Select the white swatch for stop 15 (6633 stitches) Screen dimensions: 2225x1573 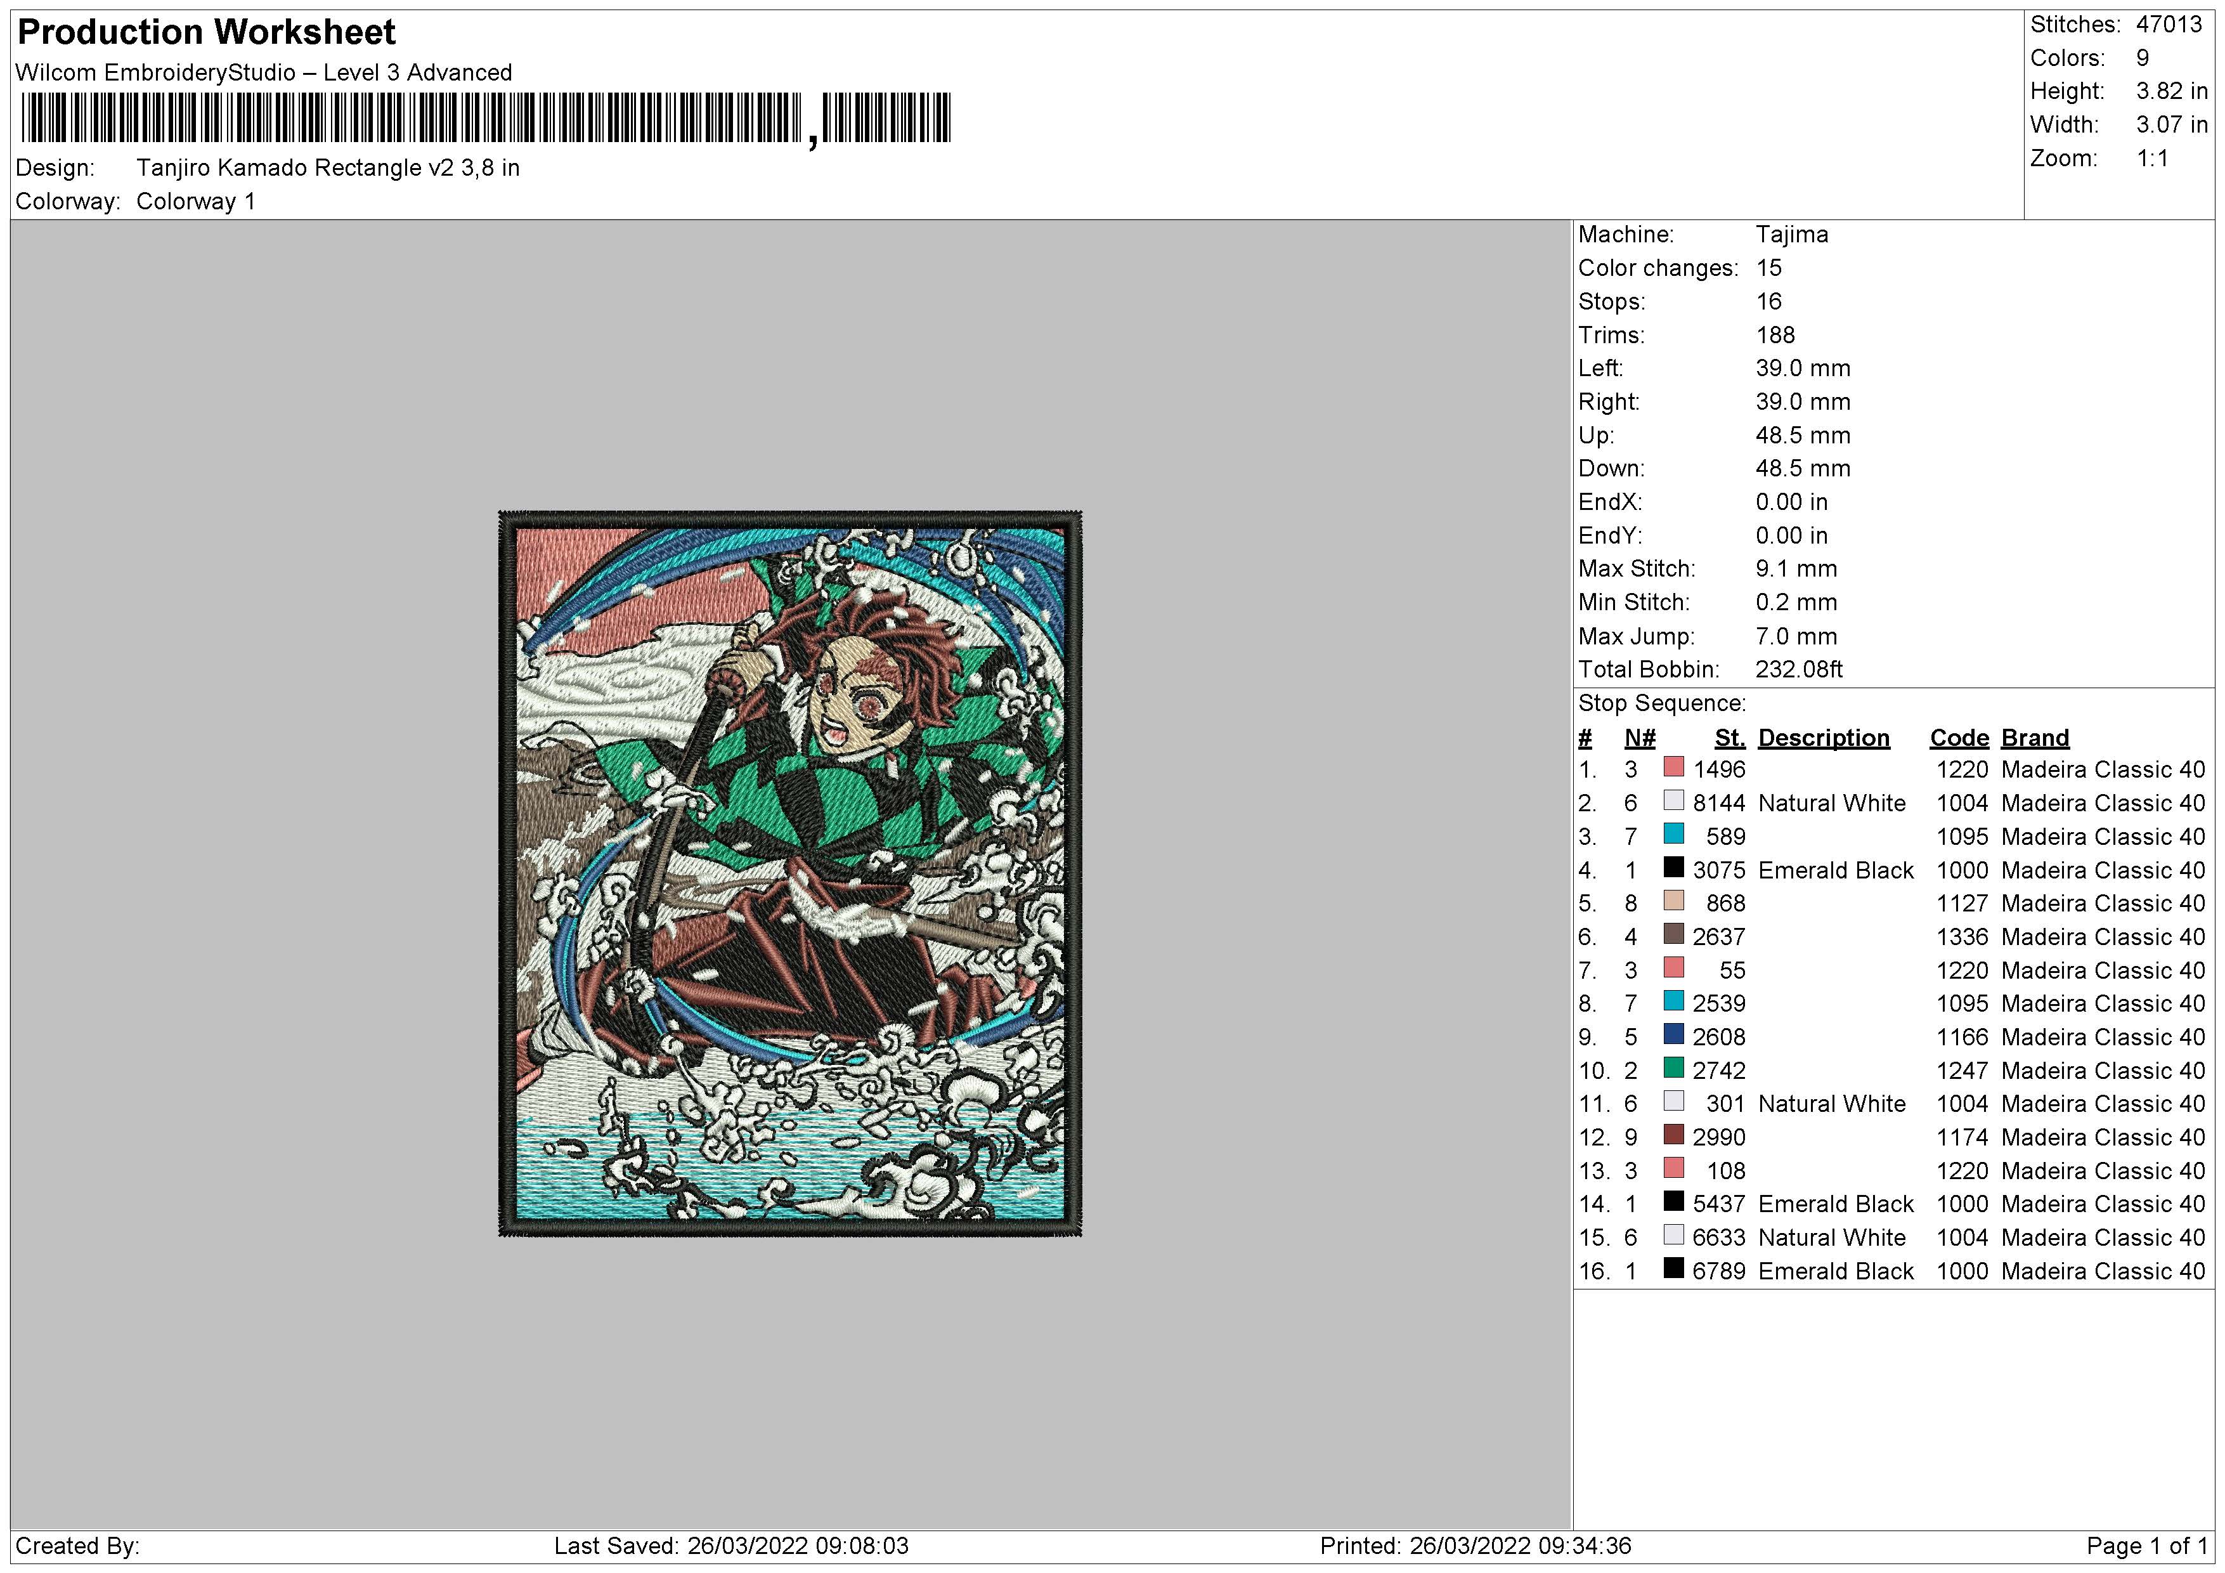(1673, 1235)
